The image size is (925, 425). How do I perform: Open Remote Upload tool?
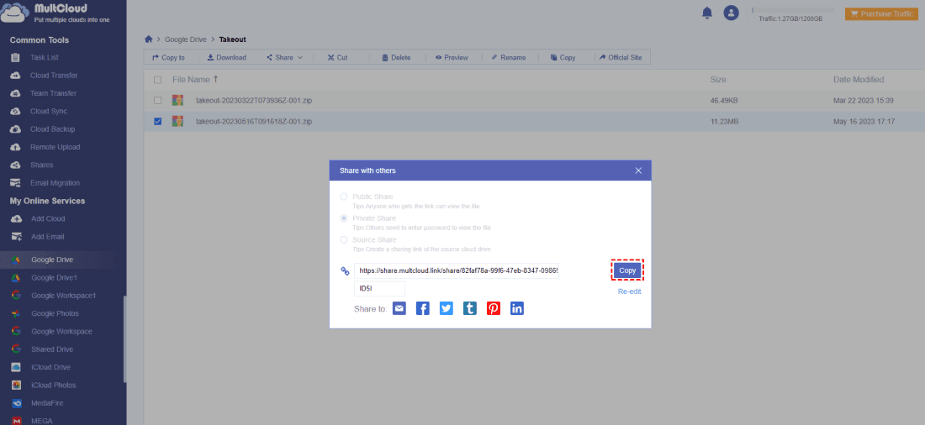pos(55,147)
